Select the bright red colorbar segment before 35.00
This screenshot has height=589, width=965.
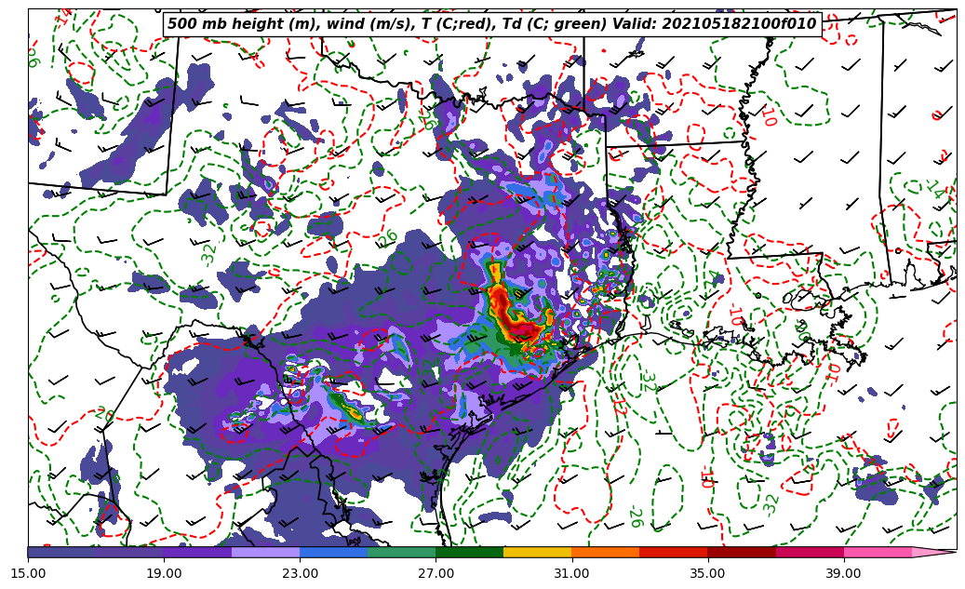point(674,552)
